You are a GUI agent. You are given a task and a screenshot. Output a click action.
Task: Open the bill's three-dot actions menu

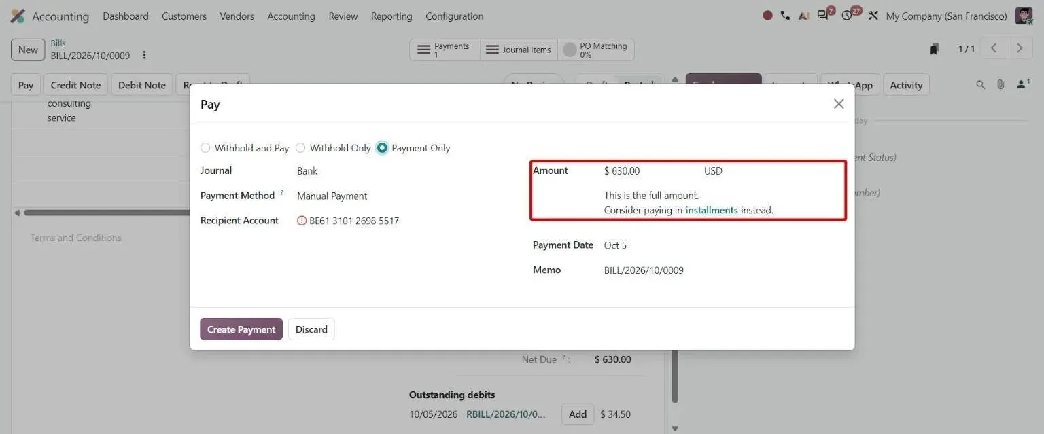coord(144,55)
